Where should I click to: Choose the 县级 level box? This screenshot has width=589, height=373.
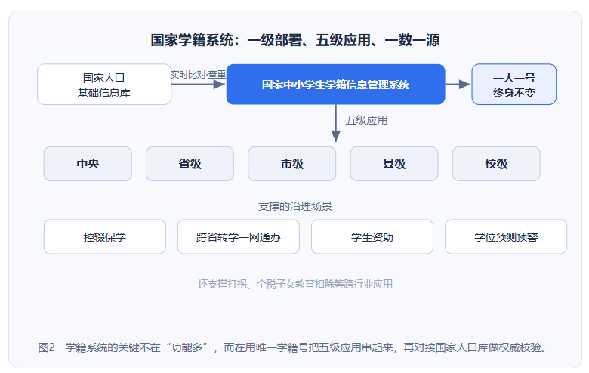[x=394, y=164]
